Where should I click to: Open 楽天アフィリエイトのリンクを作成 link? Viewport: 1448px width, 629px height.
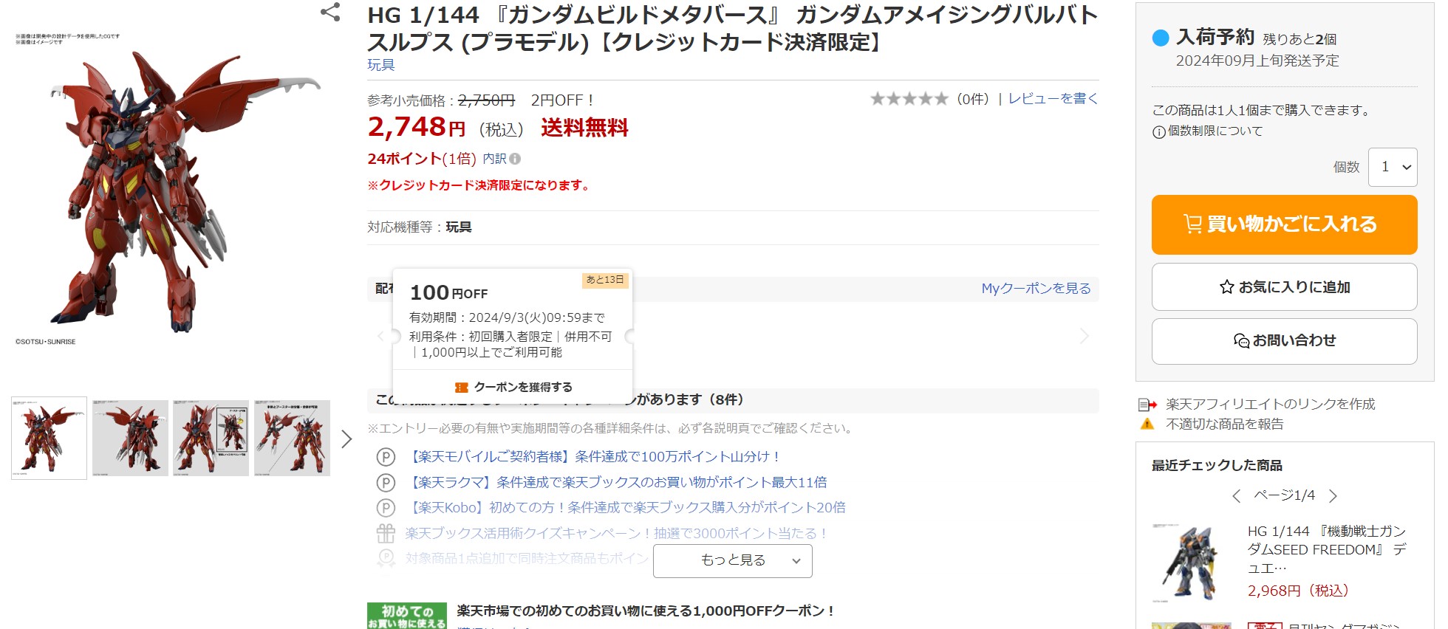coord(1271,404)
